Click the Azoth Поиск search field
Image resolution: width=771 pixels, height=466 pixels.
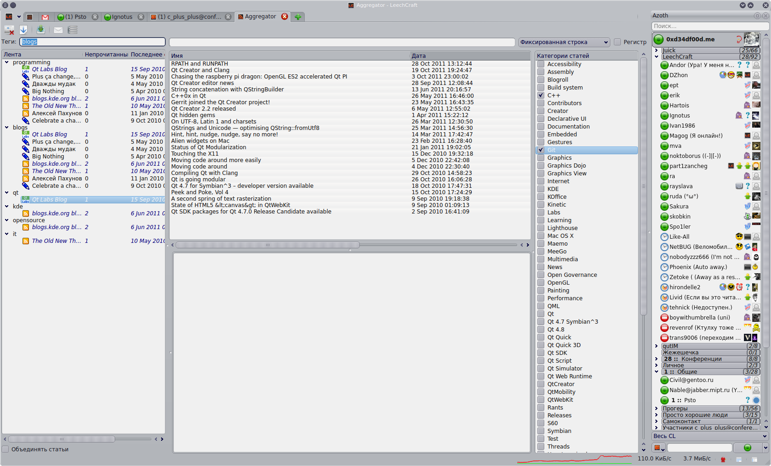[710, 26]
